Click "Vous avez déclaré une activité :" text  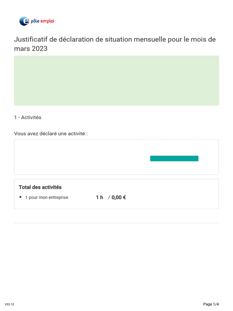[51, 134]
